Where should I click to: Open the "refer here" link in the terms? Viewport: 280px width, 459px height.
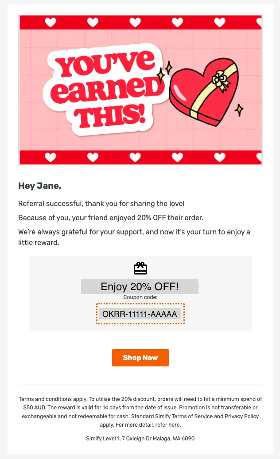171,425
